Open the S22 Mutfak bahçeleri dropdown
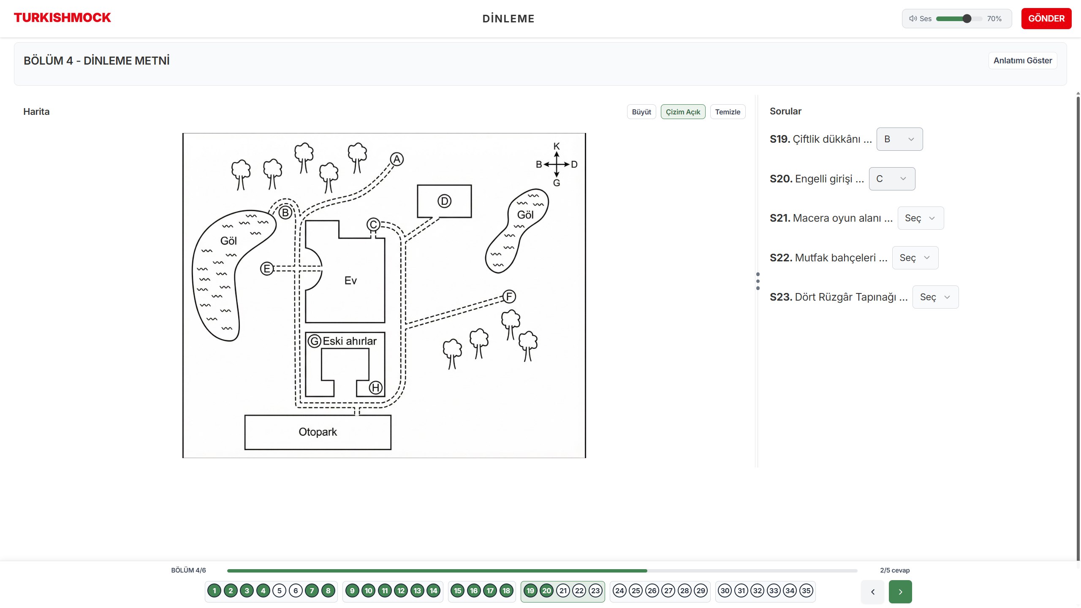Viewport: 1081px width, 608px height. pos(915,258)
